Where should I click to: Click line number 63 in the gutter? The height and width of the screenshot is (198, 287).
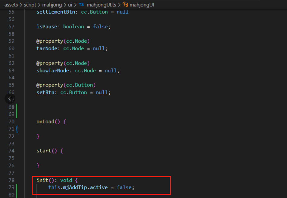click(11, 71)
